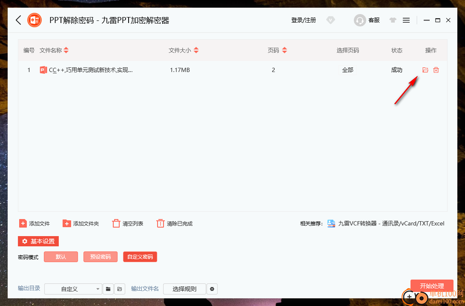Click 添加文件夹 to add a folder
The width and height of the screenshot is (465, 306).
[80, 223]
